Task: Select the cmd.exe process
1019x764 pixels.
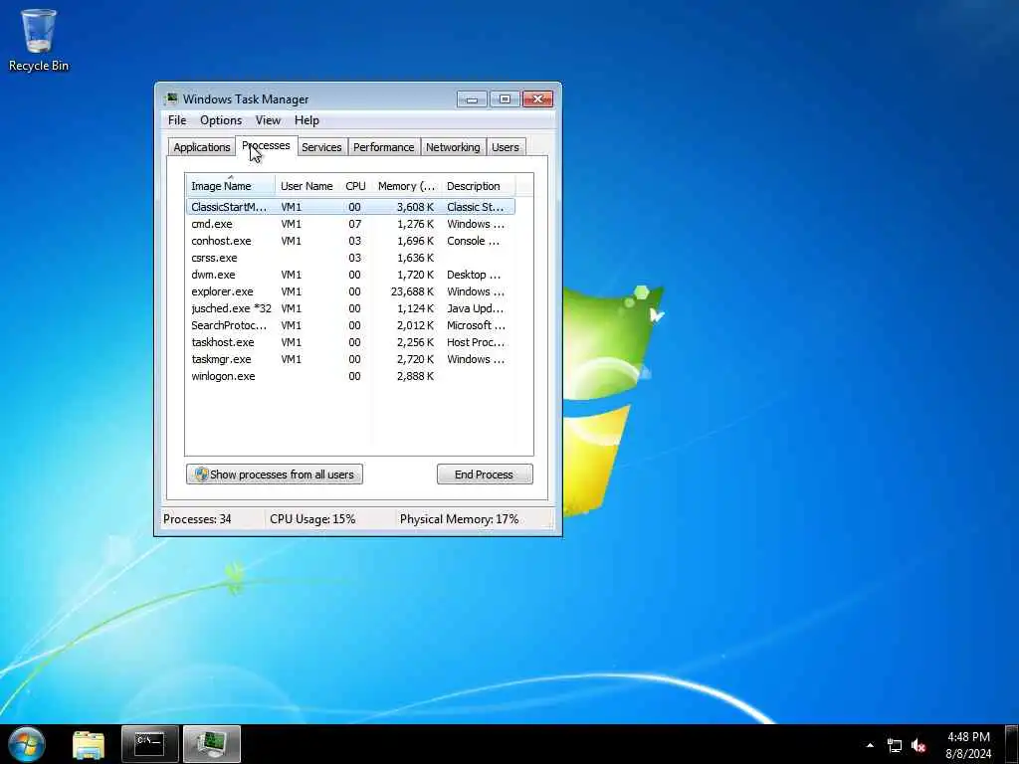Action: (350, 224)
